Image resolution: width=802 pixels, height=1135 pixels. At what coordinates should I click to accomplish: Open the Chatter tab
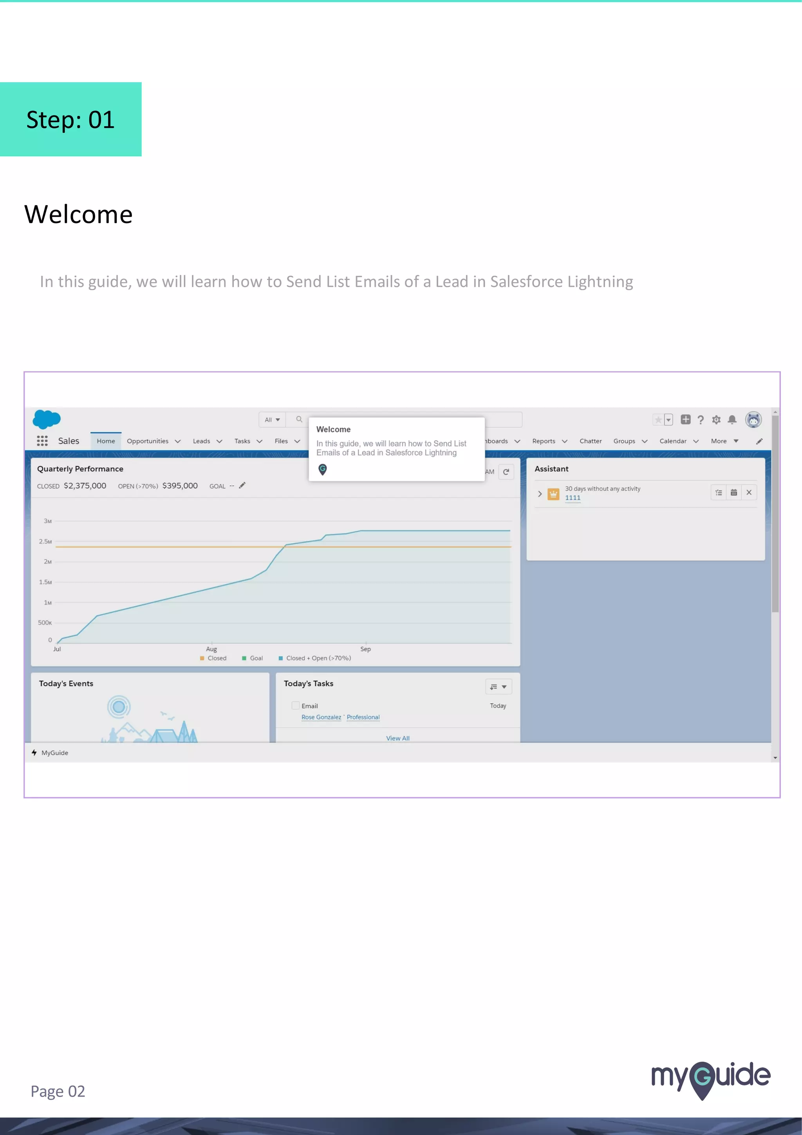pos(591,441)
